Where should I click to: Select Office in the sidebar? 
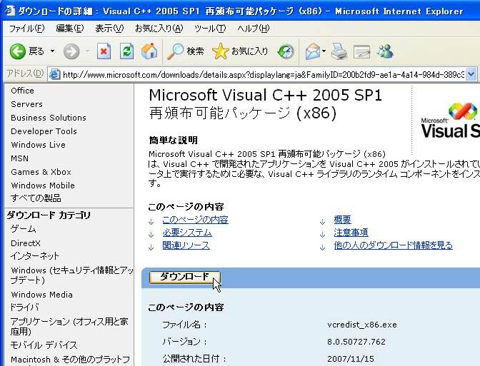tap(22, 91)
